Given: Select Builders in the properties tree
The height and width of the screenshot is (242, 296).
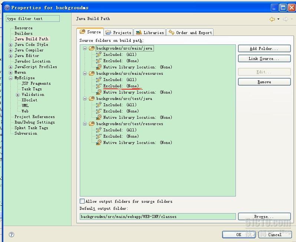Looking at the screenshot, I should (x=24, y=33).
